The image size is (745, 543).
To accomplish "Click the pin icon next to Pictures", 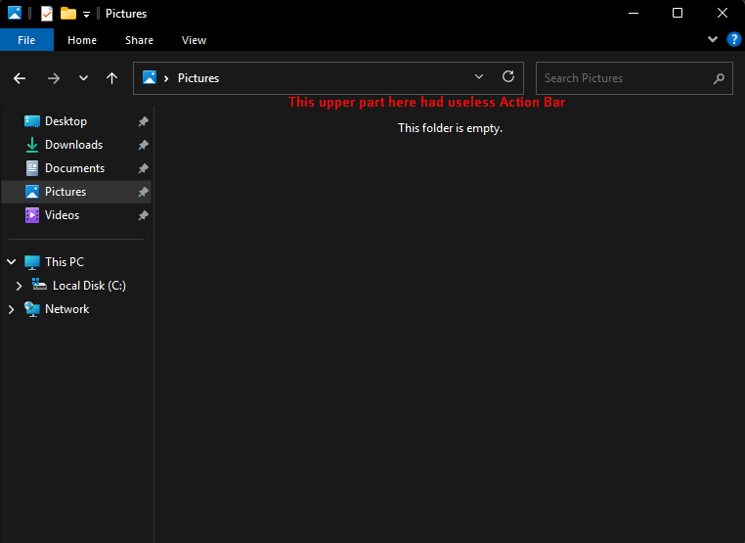I will click(143, 192).
